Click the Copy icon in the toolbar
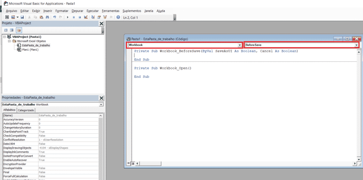363x180 pixels. tap(35, 17)
